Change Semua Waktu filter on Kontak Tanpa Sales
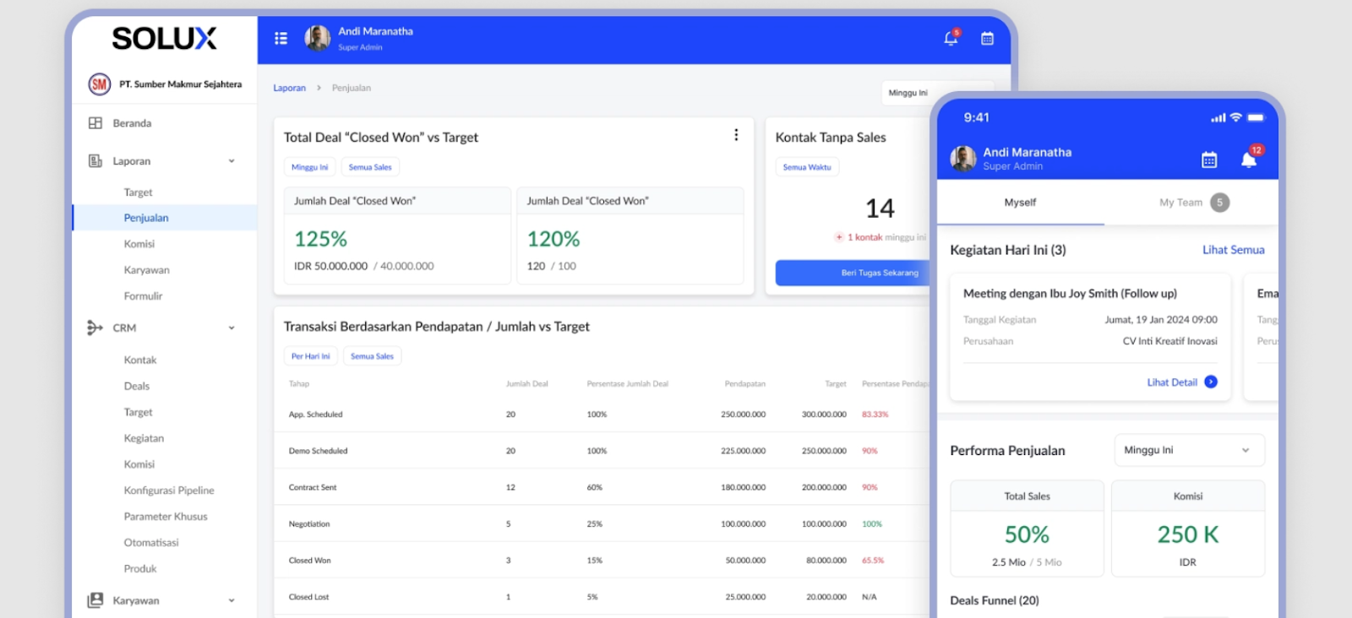Image resolution: width=1352 pixels, height=618 pixels. 807,167
